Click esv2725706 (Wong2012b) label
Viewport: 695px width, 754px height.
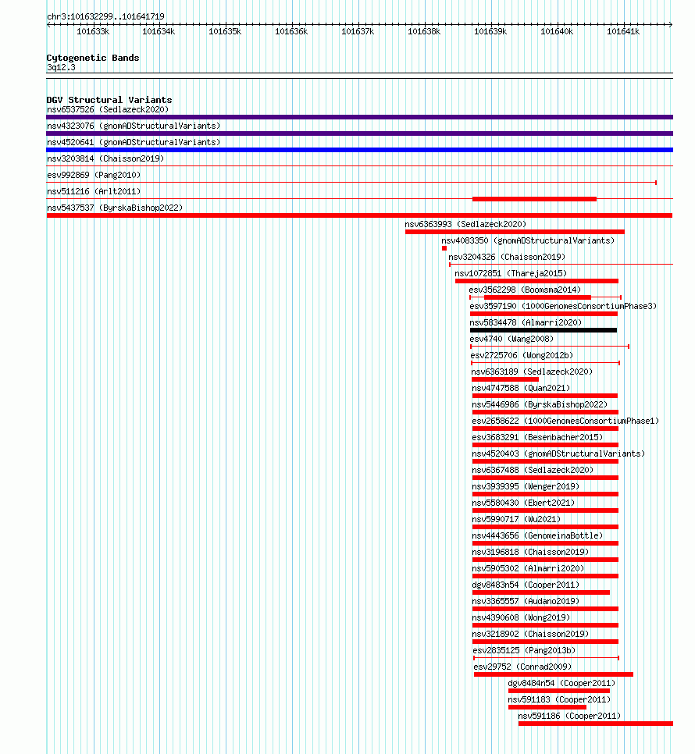(522, 355)
